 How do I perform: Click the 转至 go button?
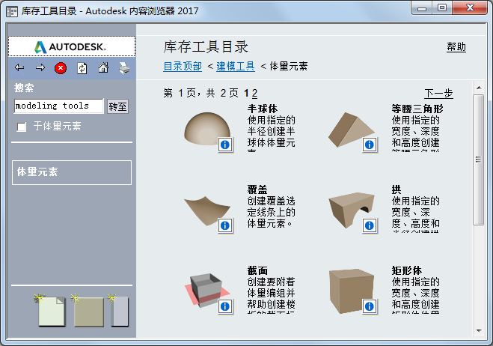[117, 106]
